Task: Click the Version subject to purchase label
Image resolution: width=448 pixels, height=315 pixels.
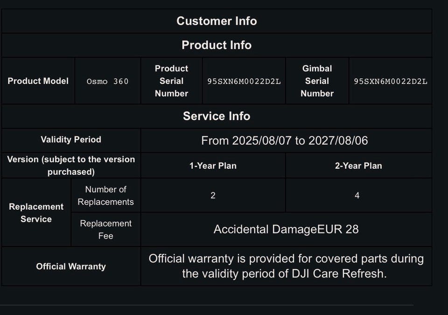Action: (x=71, y=165)
